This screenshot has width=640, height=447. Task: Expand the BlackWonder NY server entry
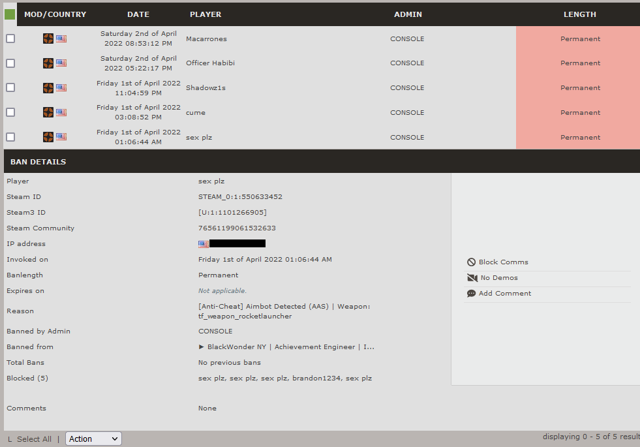[x=286, y=347]
